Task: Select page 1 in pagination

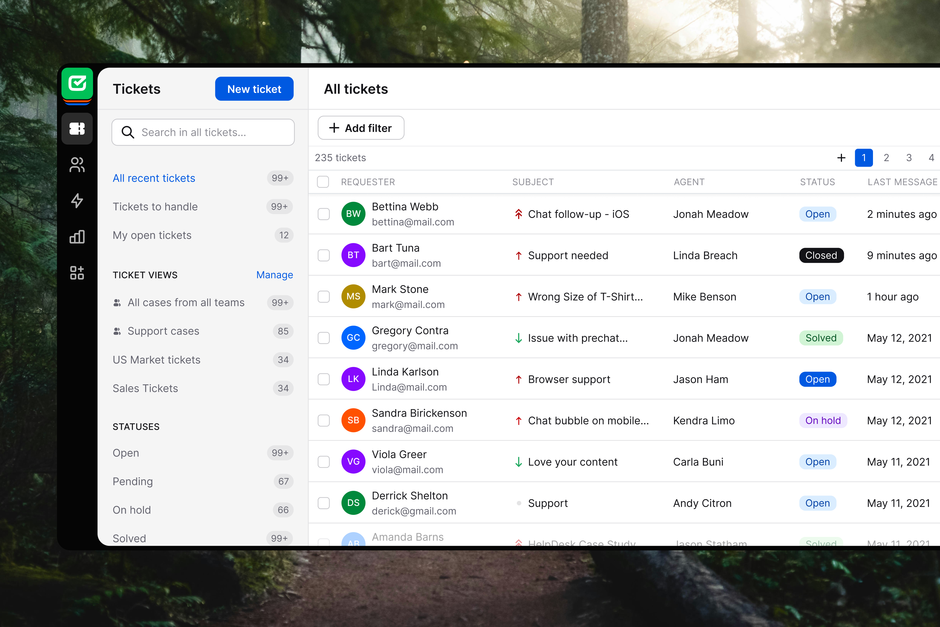Action: pos(864,158)
